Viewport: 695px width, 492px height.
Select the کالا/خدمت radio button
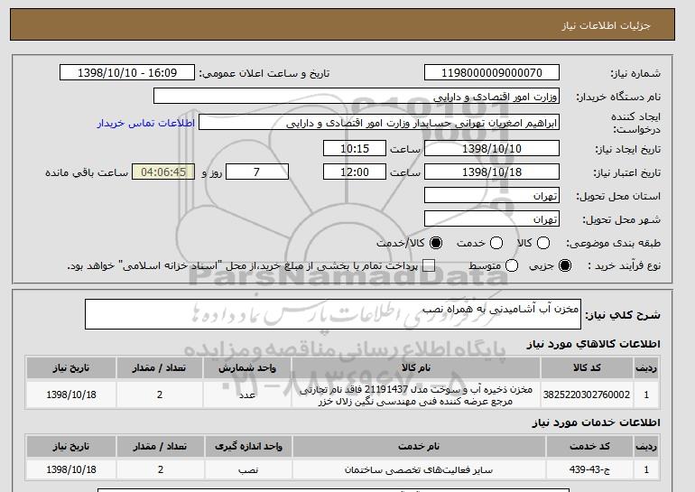[x=436, y=243]
